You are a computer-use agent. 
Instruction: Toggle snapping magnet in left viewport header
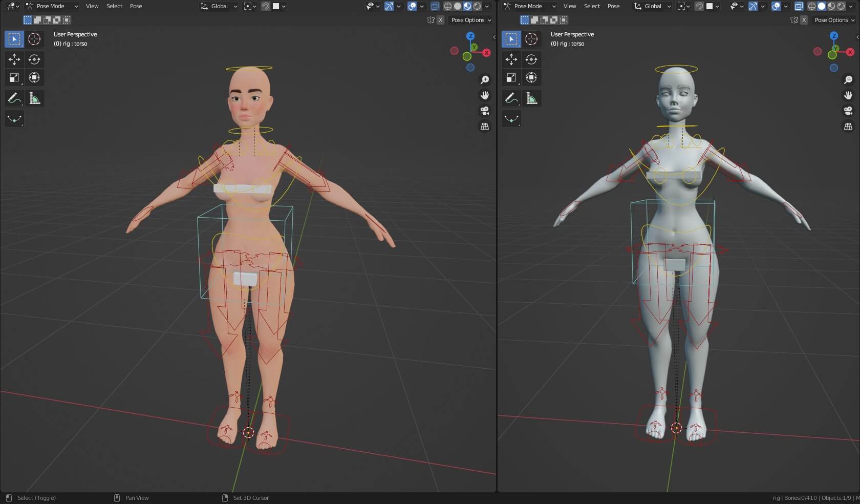[266, 6]
